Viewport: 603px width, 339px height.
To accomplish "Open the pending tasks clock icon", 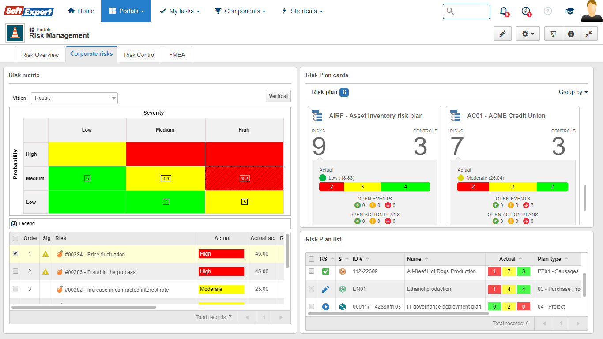I will [525, 11].
